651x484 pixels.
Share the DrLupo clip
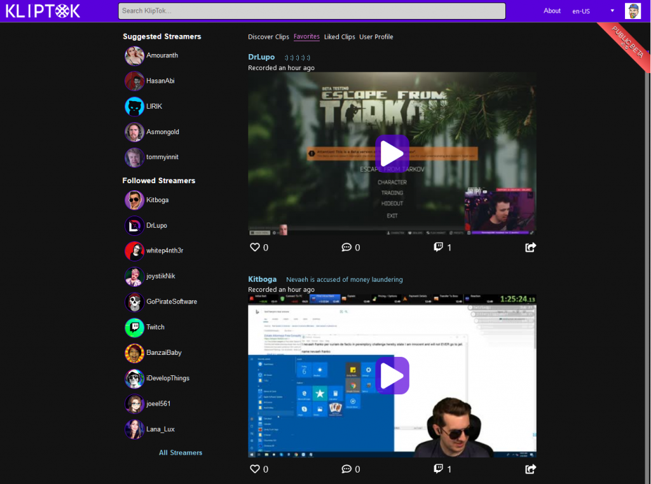(531, 247)
